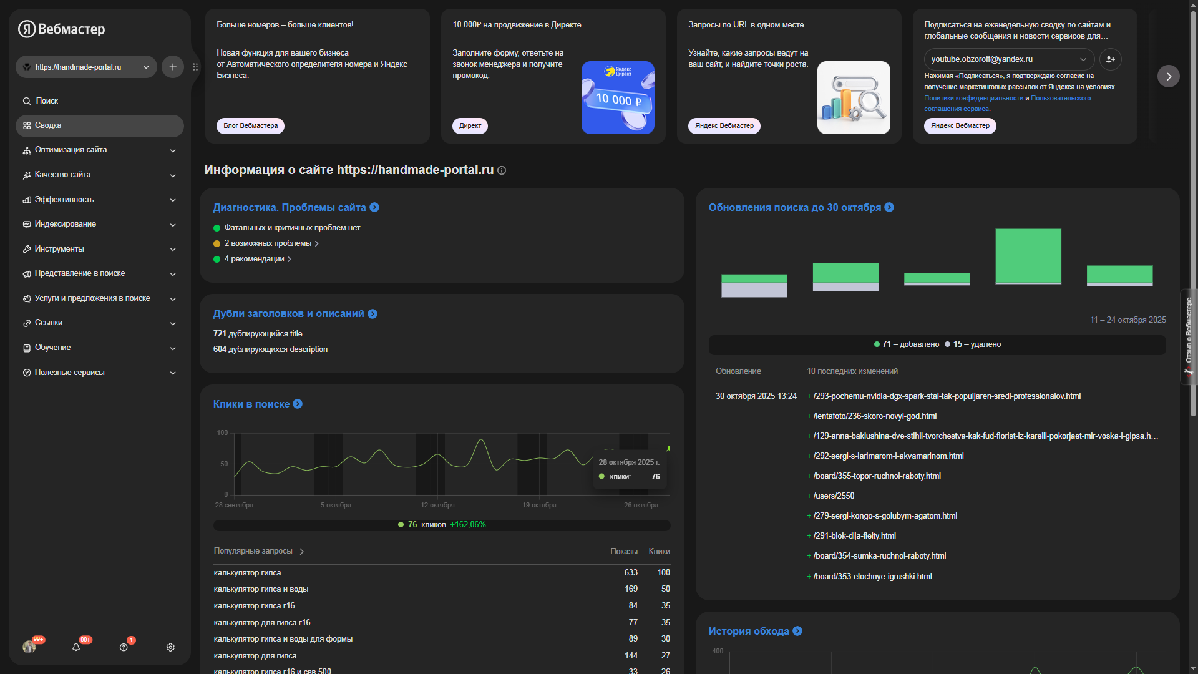Open Диагностика arrow icon
Screen dimensions: 1198x674
click(x=374, y=207)
